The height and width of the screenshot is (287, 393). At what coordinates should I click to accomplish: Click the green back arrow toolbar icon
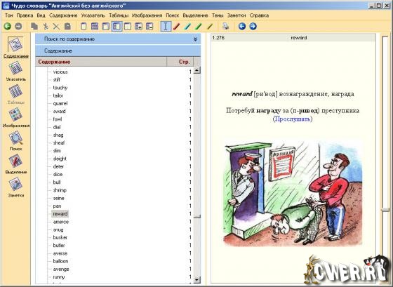coord(7,26)
